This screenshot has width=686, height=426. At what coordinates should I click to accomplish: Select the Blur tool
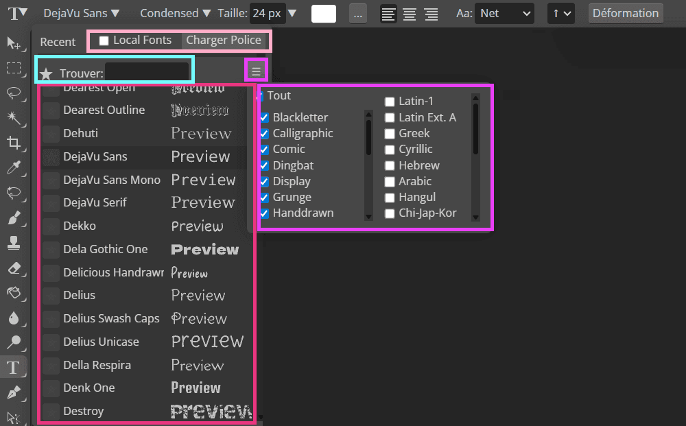(14, 318)
